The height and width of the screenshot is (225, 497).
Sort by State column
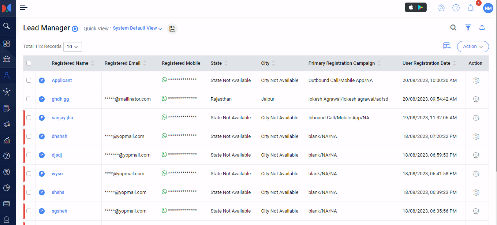[x=226, y=63]
